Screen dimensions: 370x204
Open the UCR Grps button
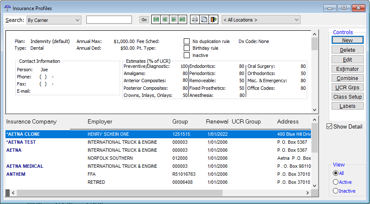[347, 88]
